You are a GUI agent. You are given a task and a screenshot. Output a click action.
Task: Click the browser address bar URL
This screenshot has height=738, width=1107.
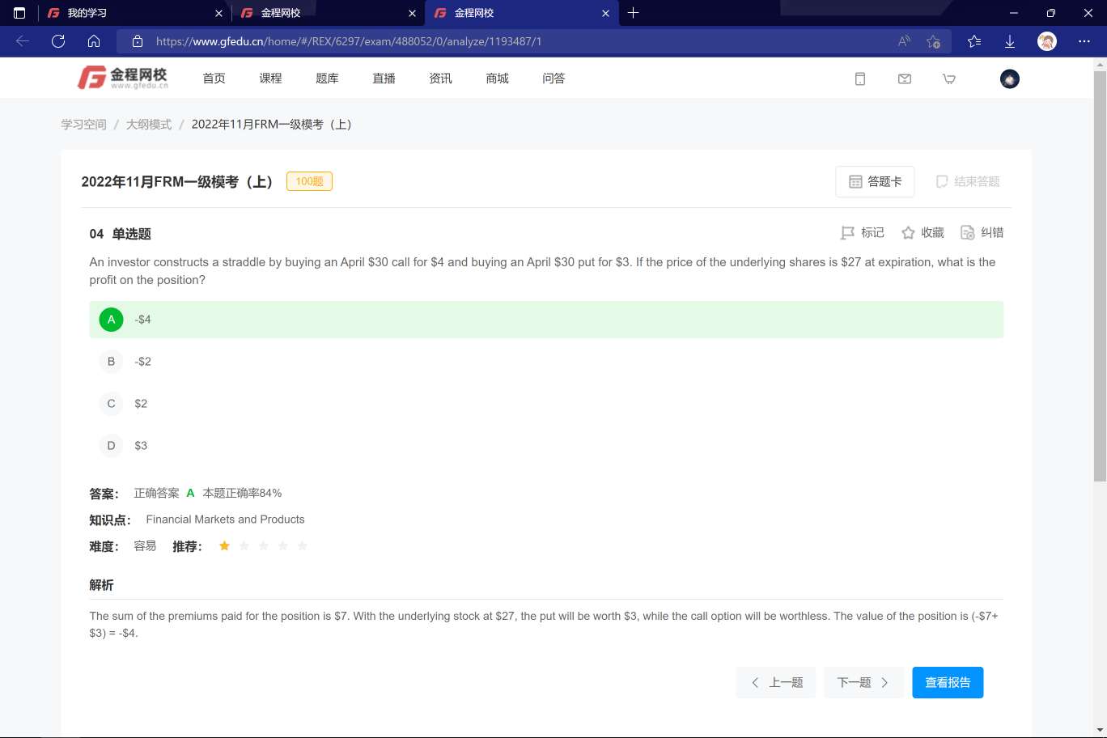348,41
